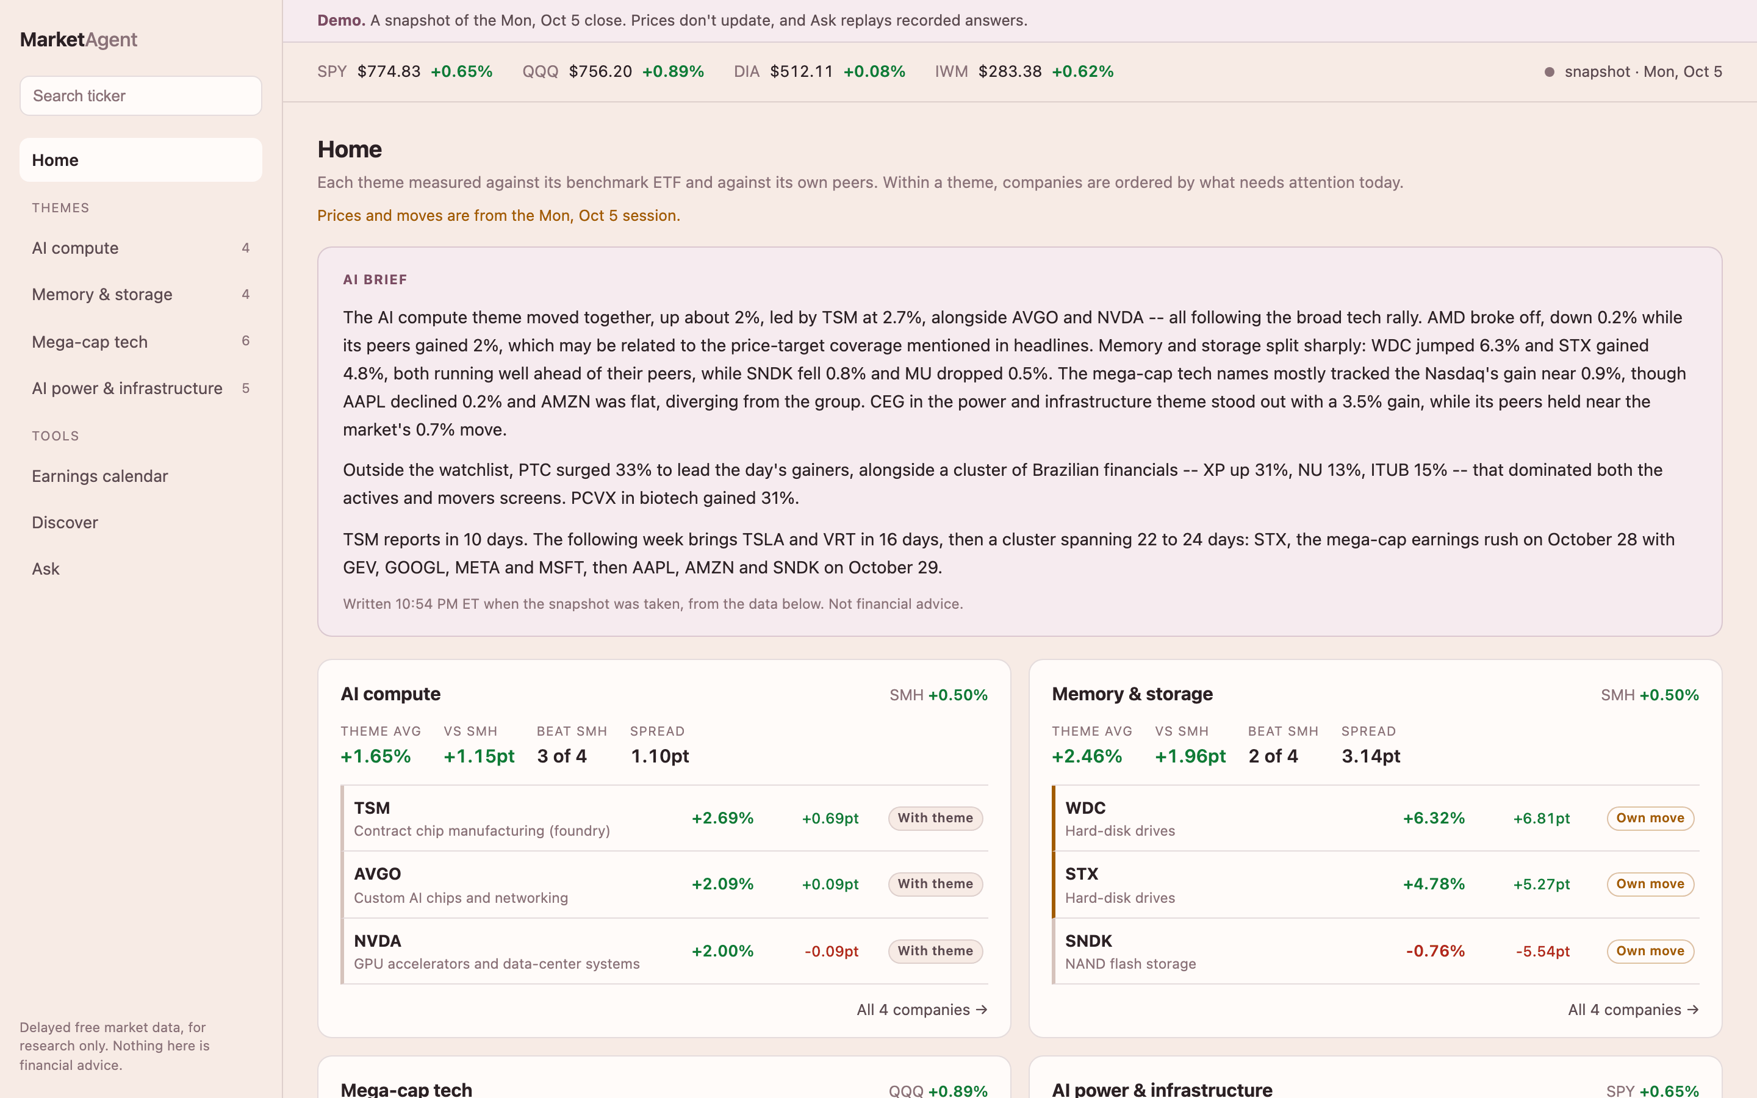Image resolution: width=1757 pixels, height=1098 pixels.
Task: Click VS SMH +1.15pt value
Action: click(x=479, y=756)
